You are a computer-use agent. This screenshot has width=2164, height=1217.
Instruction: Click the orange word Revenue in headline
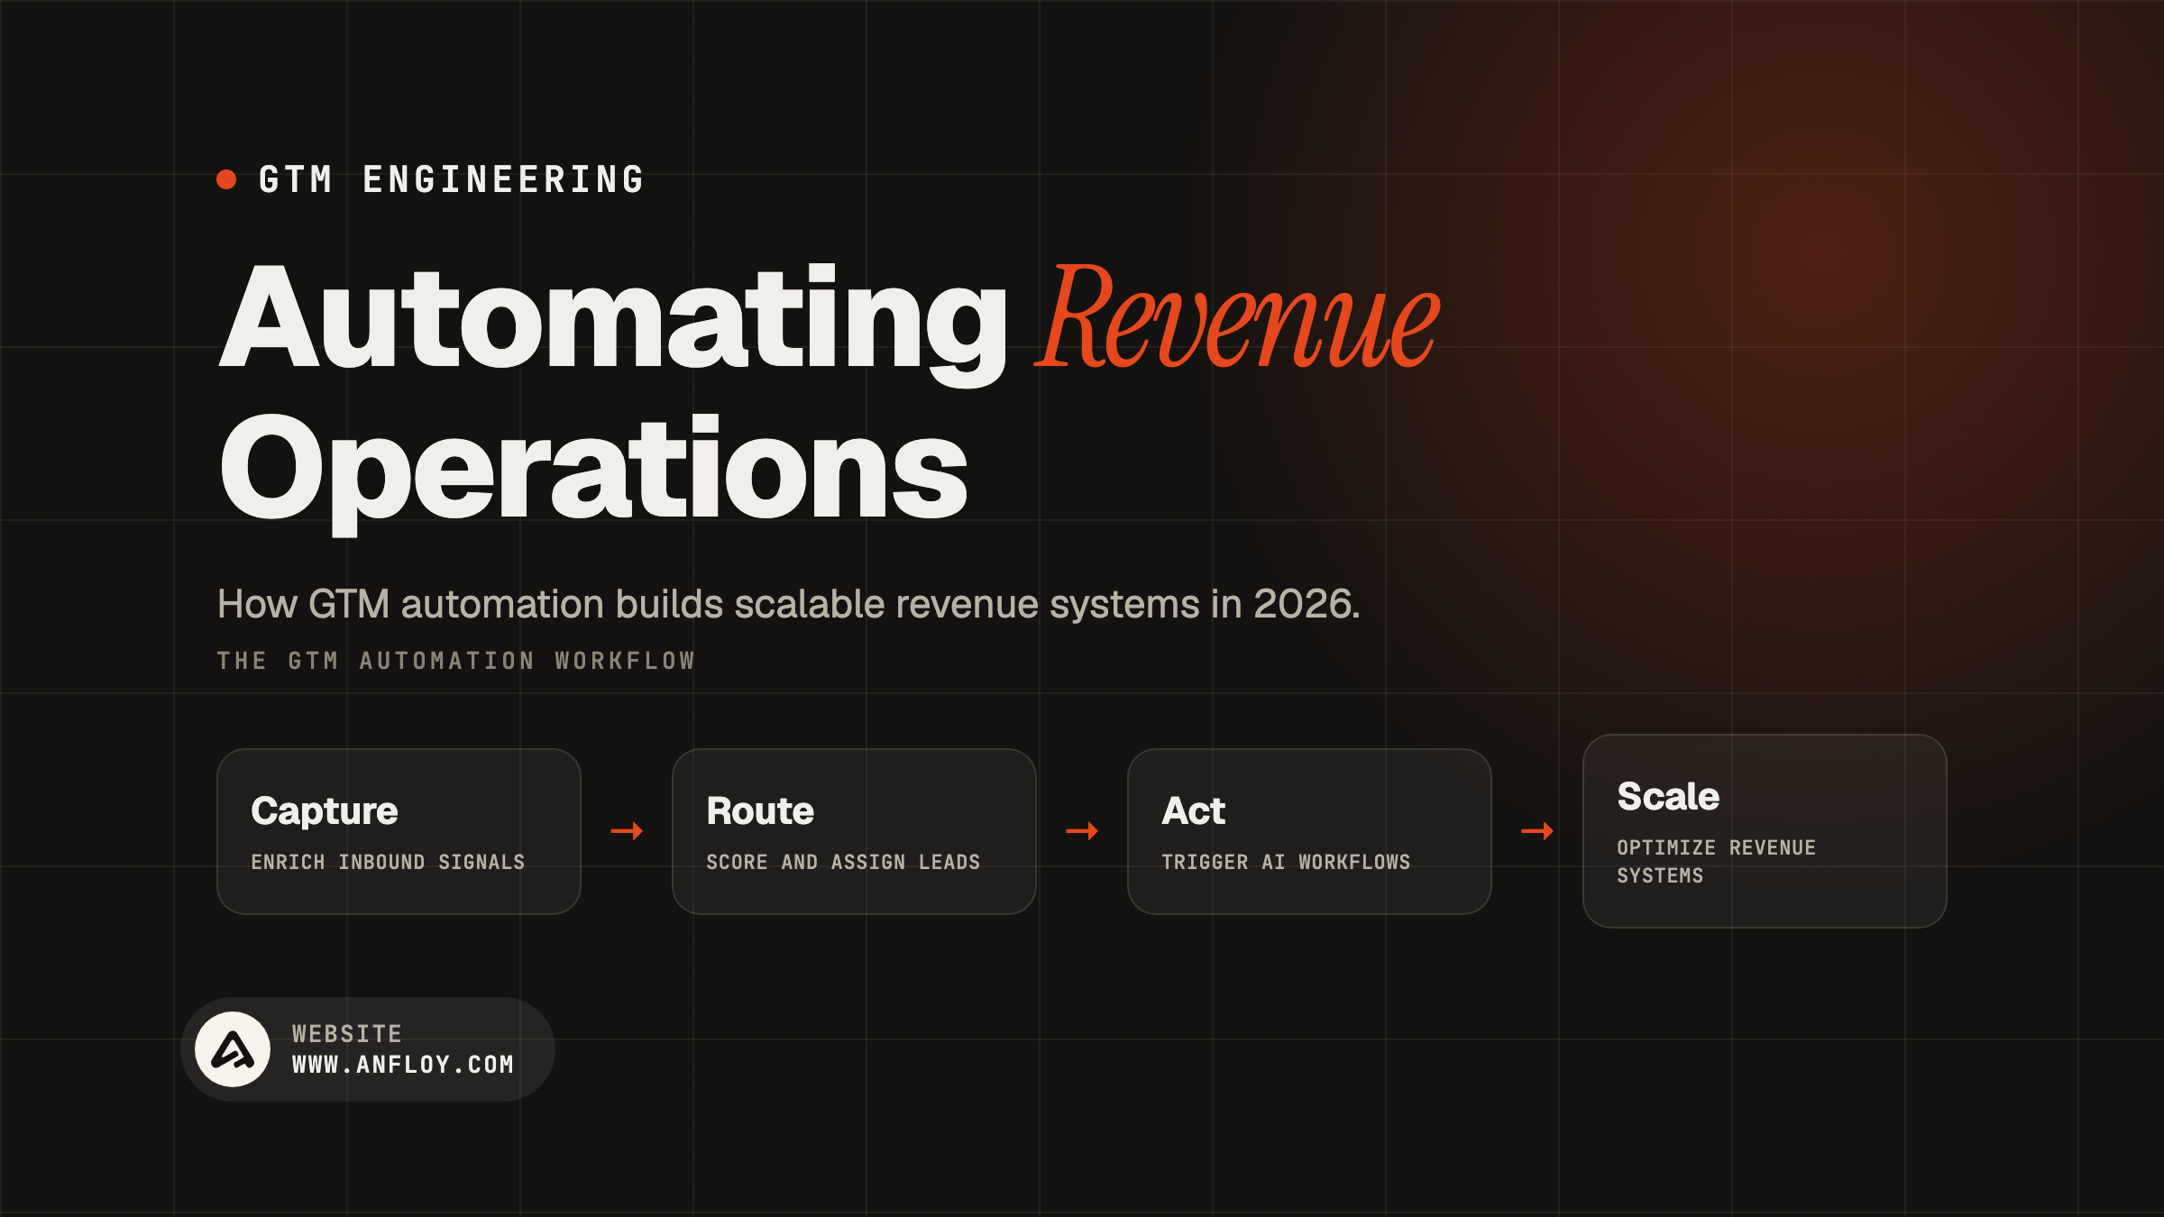point(1237,317)
